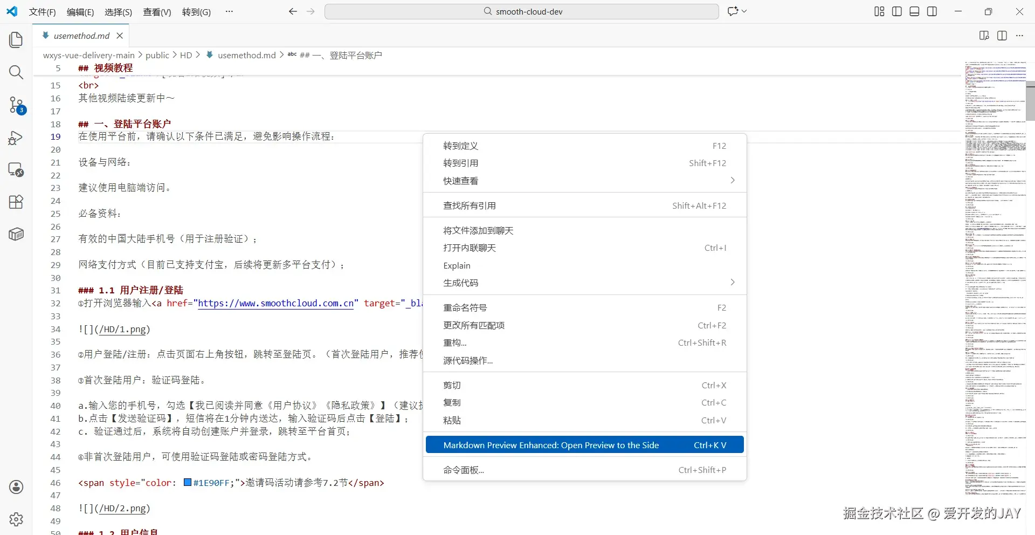Select the #1E90FF color swatch in the code
The height and width of the screenshot is (535, 1035).
(188, 483)
